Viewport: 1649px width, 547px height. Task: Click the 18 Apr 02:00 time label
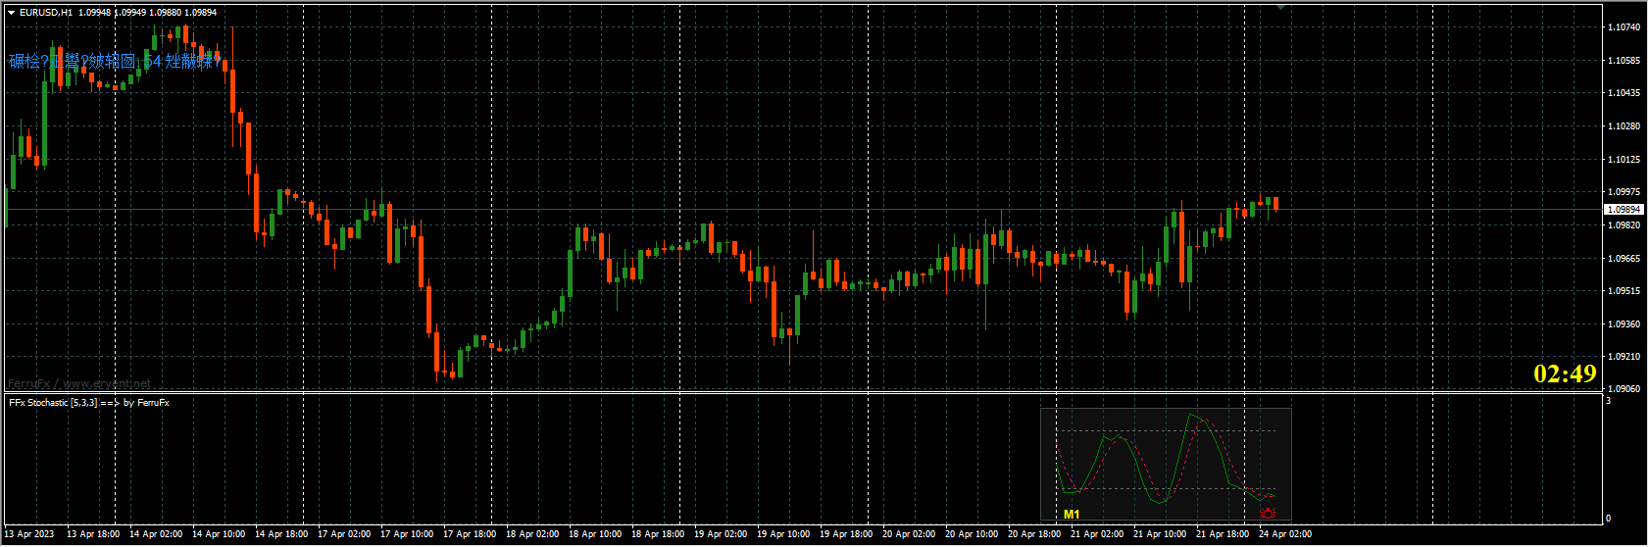coord(532,534)
